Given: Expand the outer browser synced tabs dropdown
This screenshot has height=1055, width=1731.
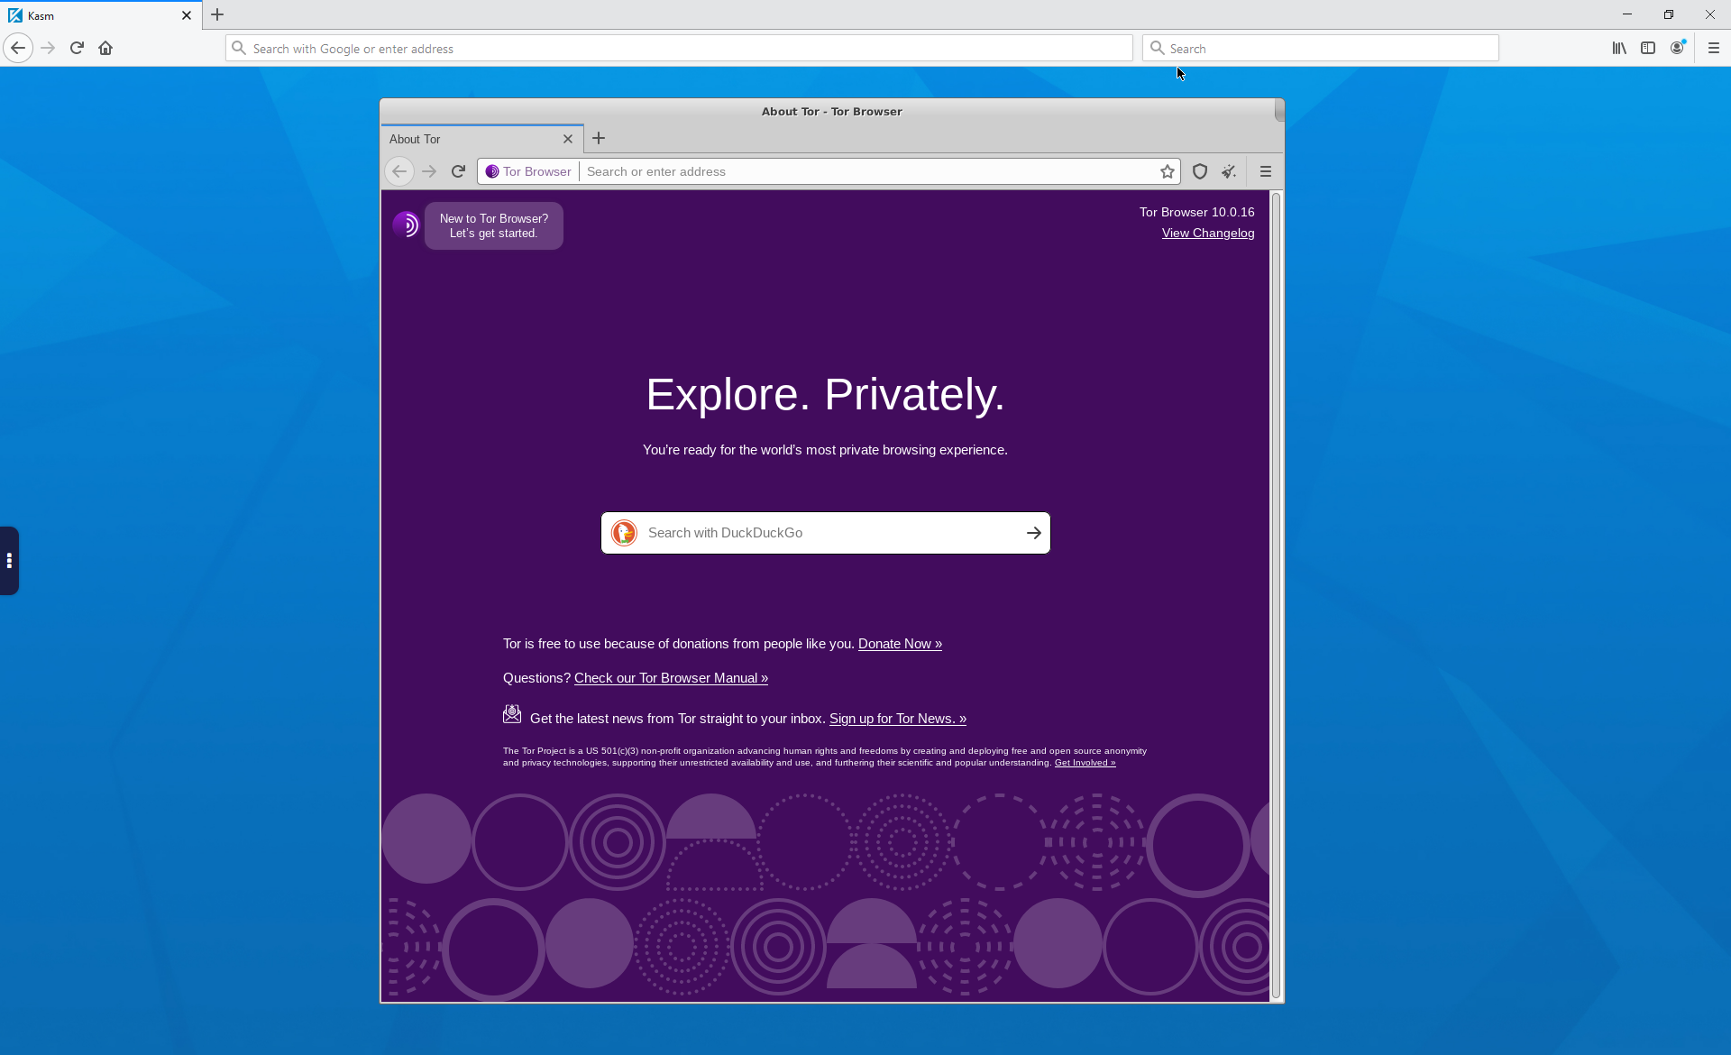Looking at the screenshot, I should 1648,48.
